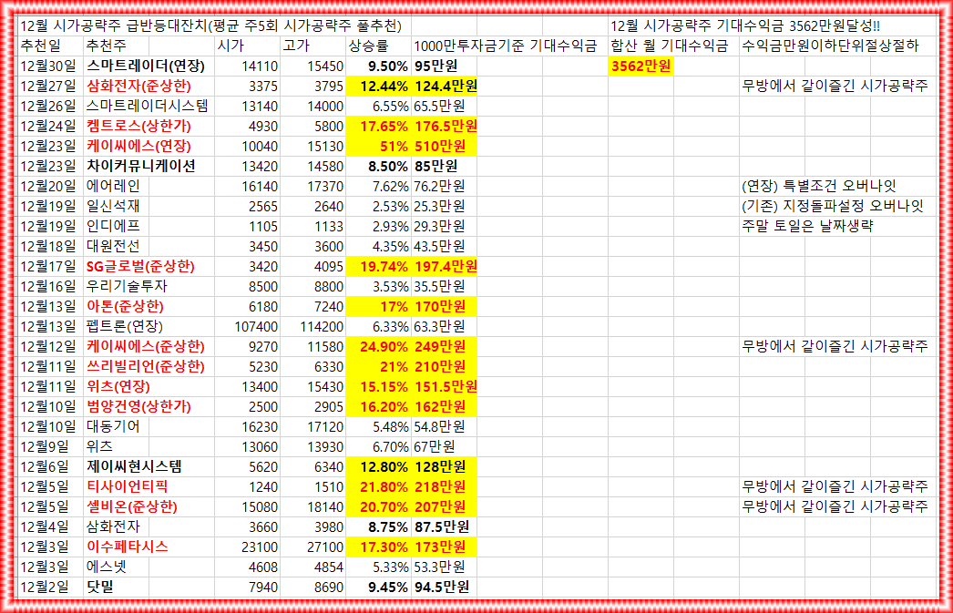Image resolution: width=953 pixels, height=613 pixels.
Task: Select the stock cell '대원전선'
Action: pos(113,247)
